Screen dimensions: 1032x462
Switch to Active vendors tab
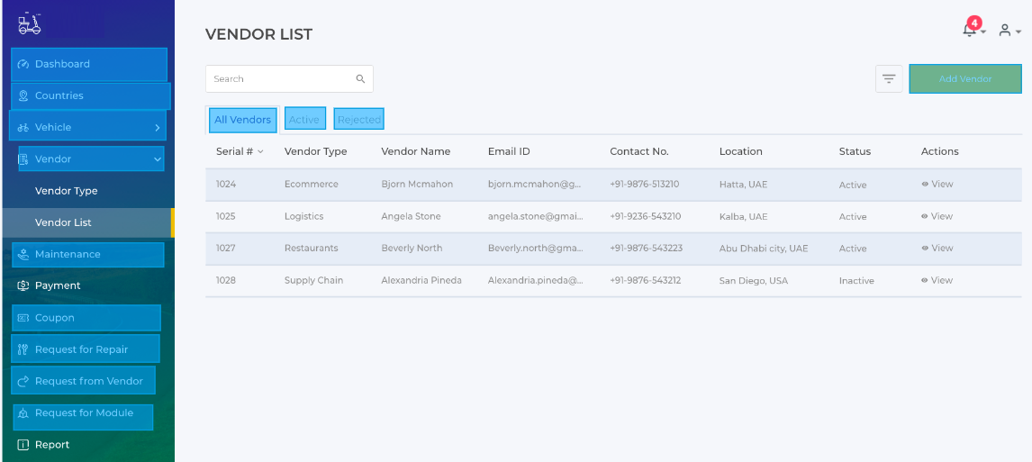click(x=304, y=119)
